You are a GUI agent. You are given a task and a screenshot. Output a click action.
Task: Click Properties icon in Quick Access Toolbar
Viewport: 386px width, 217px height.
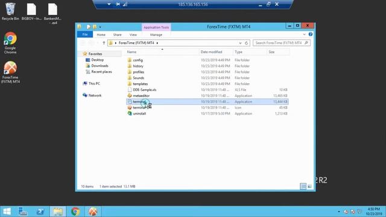tap(89, 27)
